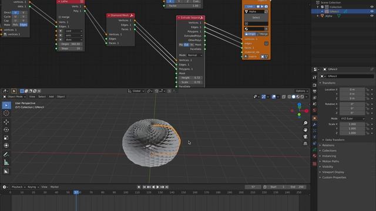Screen dimensions: 376x211
Task: Open Material properties tab icon
Action: [315, 156]
